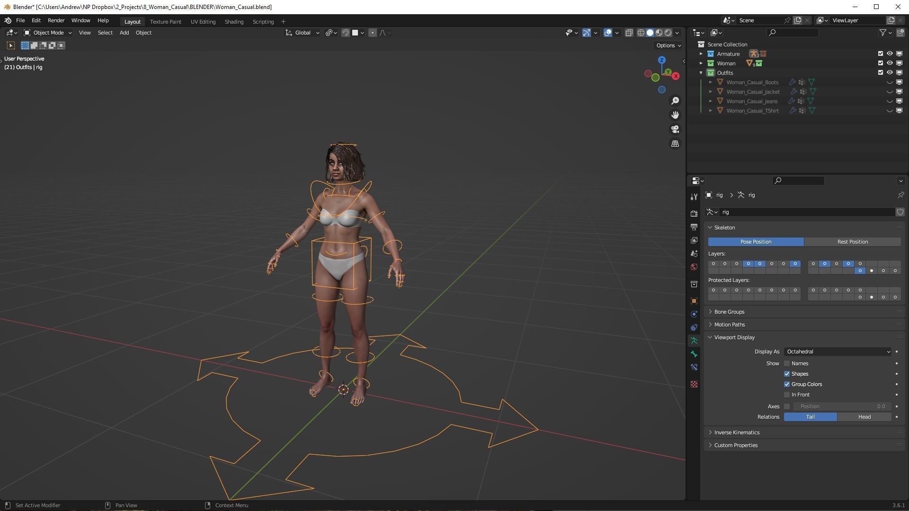Toggle the camera view icon
Viewport: 909px width, 511px height.
click(675, 129)
